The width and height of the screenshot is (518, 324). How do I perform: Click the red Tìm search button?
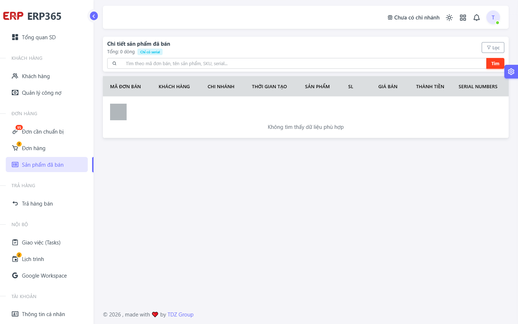point(495,63)
